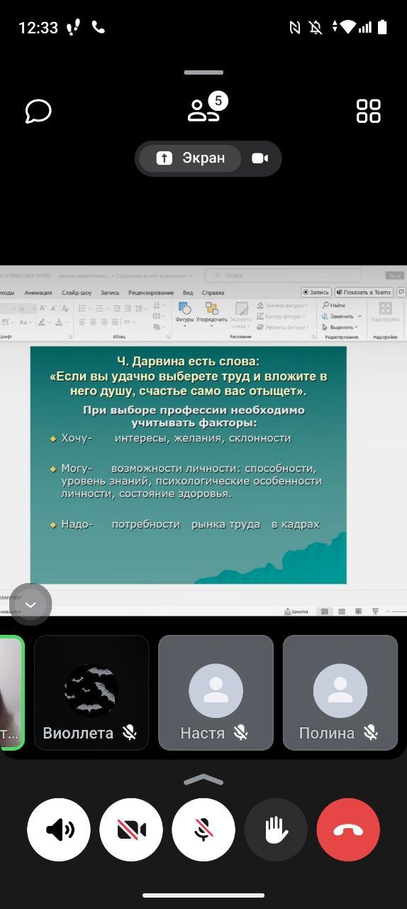Select Полина's participant tile
The height and width of the screenshot is (909, 407).
coord(340,692)
